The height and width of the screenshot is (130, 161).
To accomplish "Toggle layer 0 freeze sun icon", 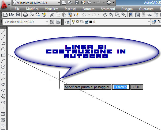I will coord(78,22).
